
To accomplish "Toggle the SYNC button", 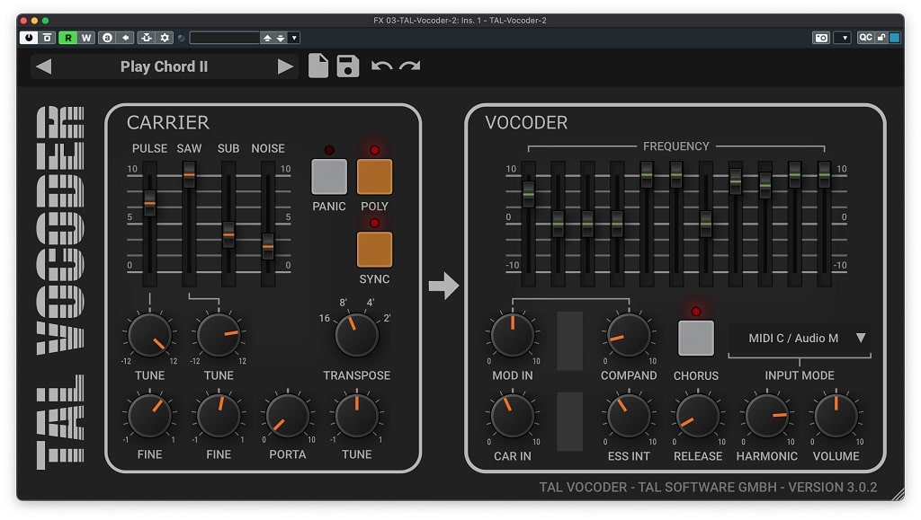I will click(x=375, y=250).
